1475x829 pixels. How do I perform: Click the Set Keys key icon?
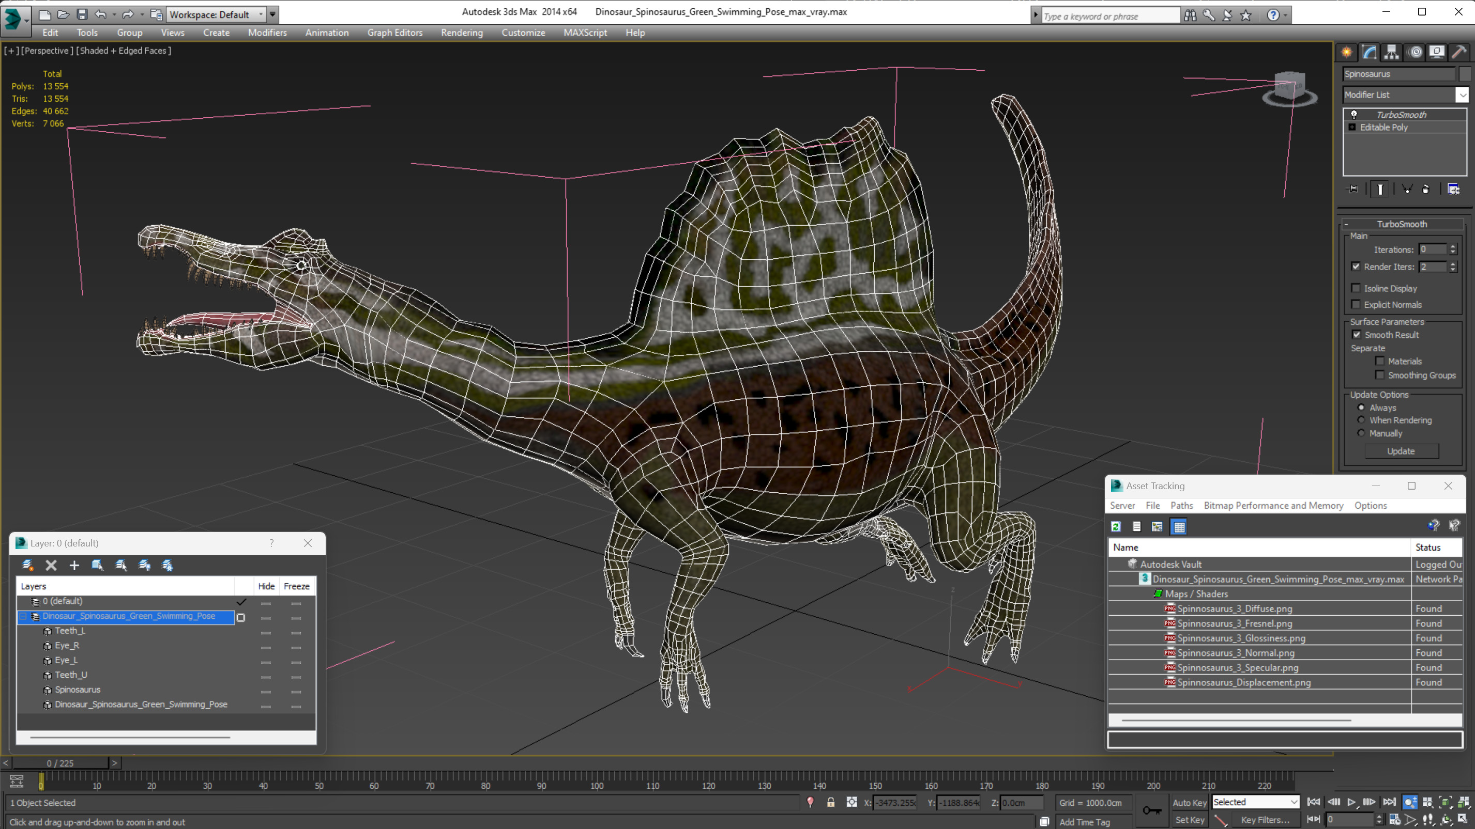[x=1152, y=810]
